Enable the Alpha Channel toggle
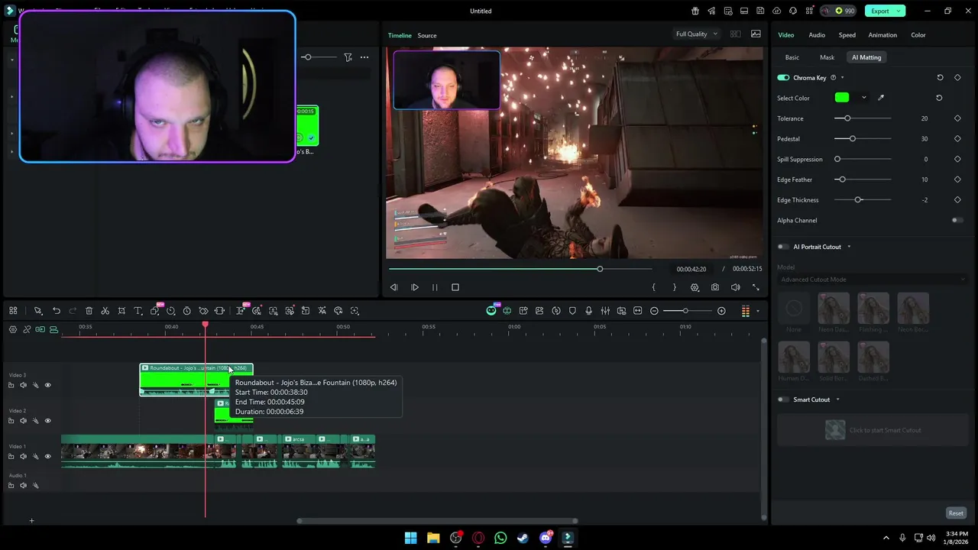Screen dimensions: 978x550 (957, 220)
